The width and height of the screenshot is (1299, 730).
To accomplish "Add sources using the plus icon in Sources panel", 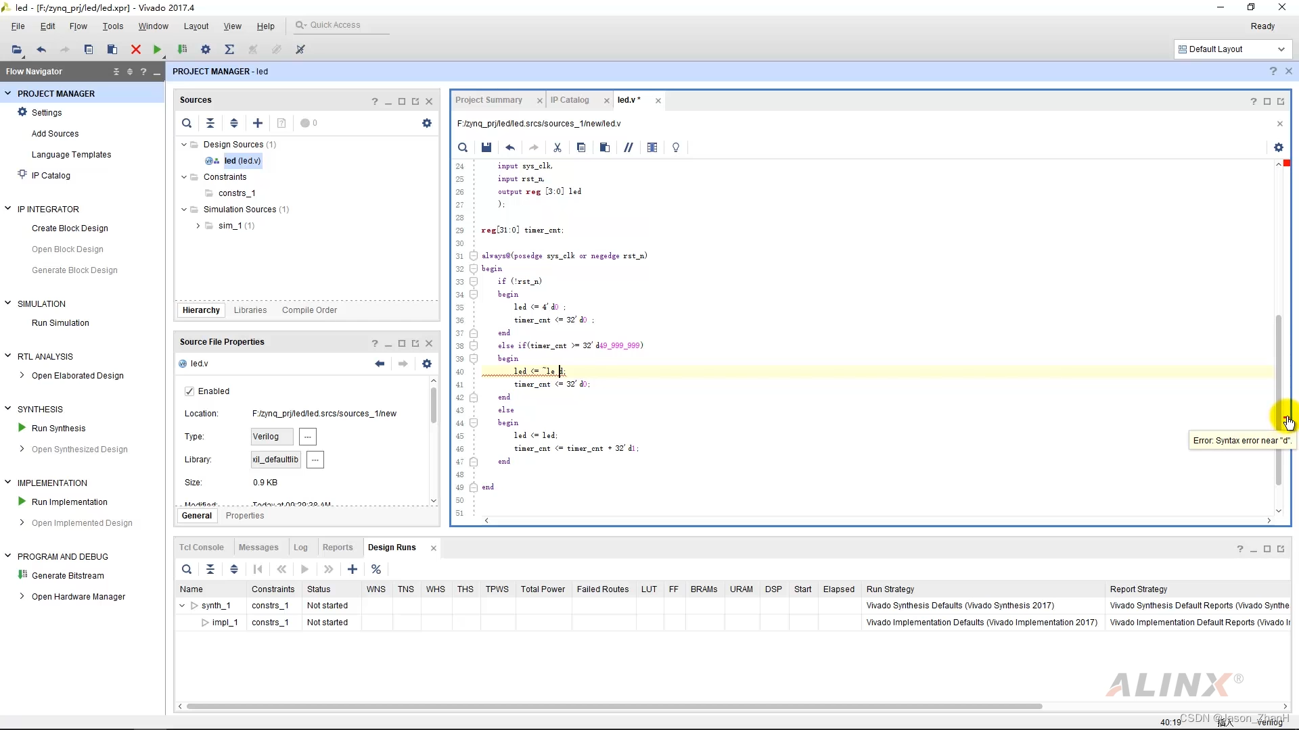I will point(258,123).
